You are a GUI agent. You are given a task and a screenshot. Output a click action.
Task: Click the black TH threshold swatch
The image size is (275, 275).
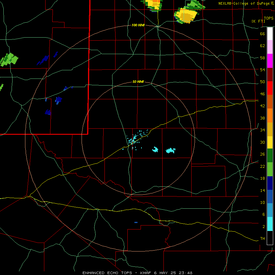point(270,238)
